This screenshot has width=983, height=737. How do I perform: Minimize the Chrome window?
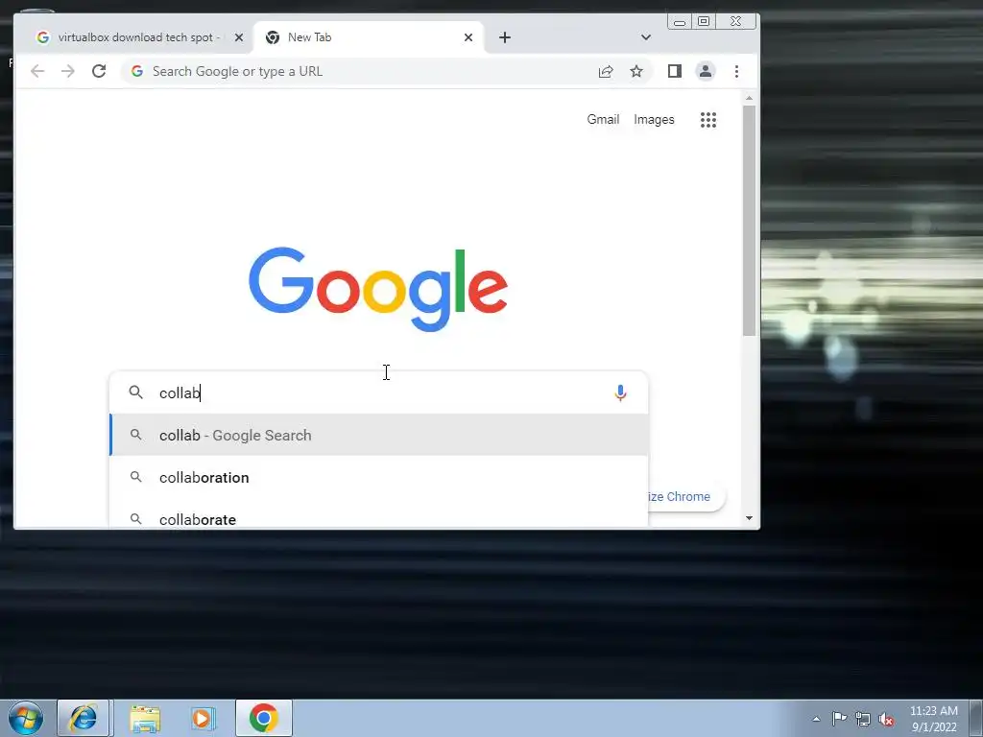tap(680, 22)
